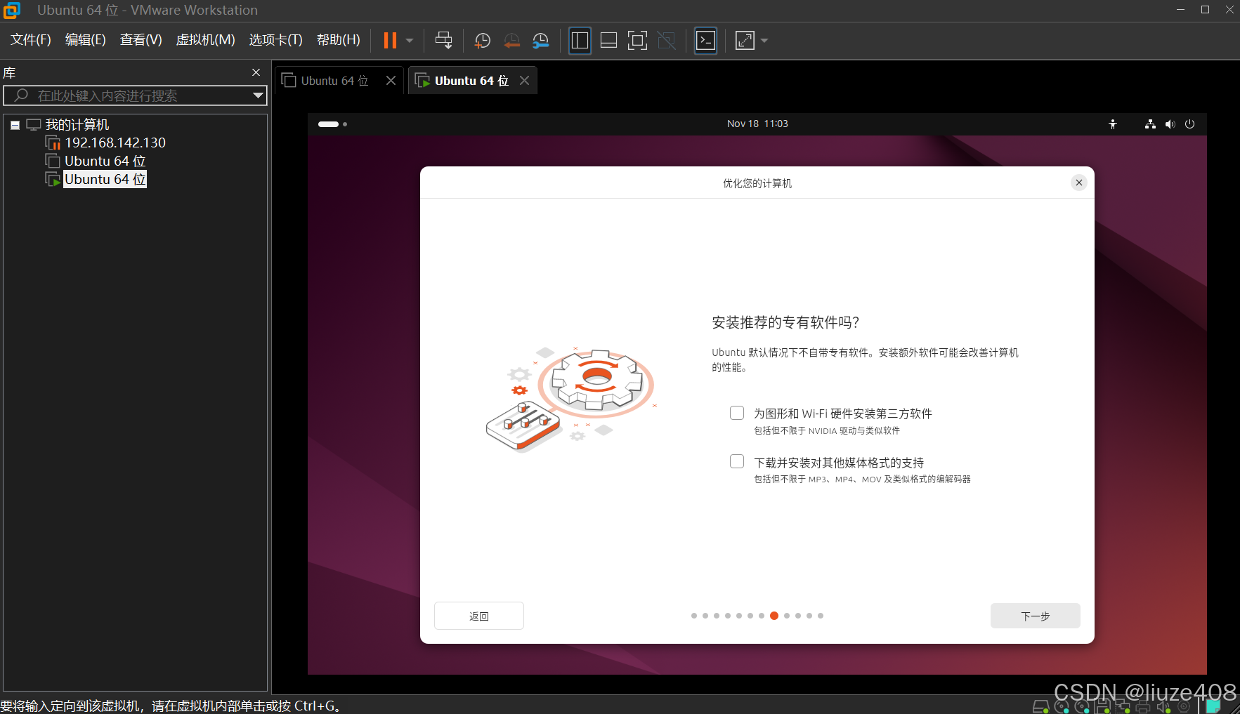Open the snapshot manager wrench-clock icon
The height and width of the screenshot is (714, 1240).
click(540, 41)
